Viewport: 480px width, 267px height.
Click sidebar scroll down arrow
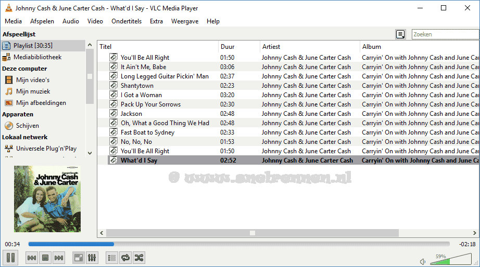(x=90, y=153)
